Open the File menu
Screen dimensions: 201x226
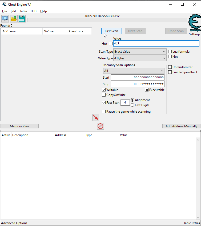click(5, 11)
